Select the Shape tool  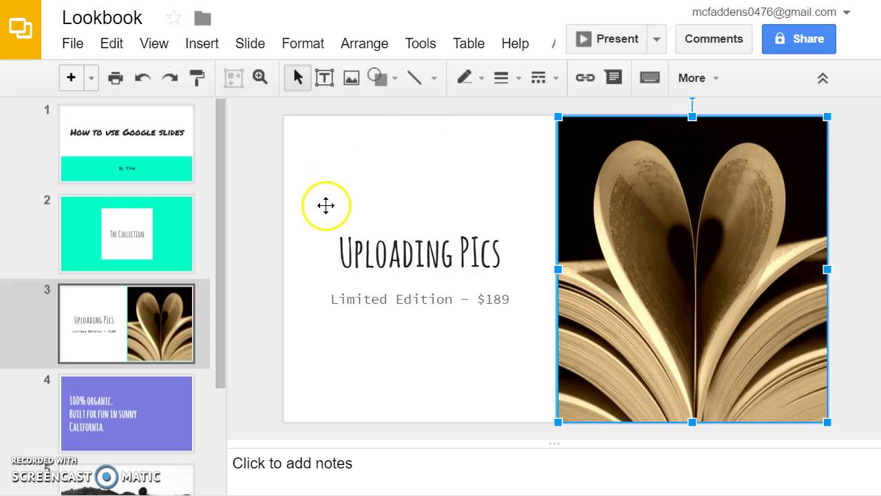point(377,77)
